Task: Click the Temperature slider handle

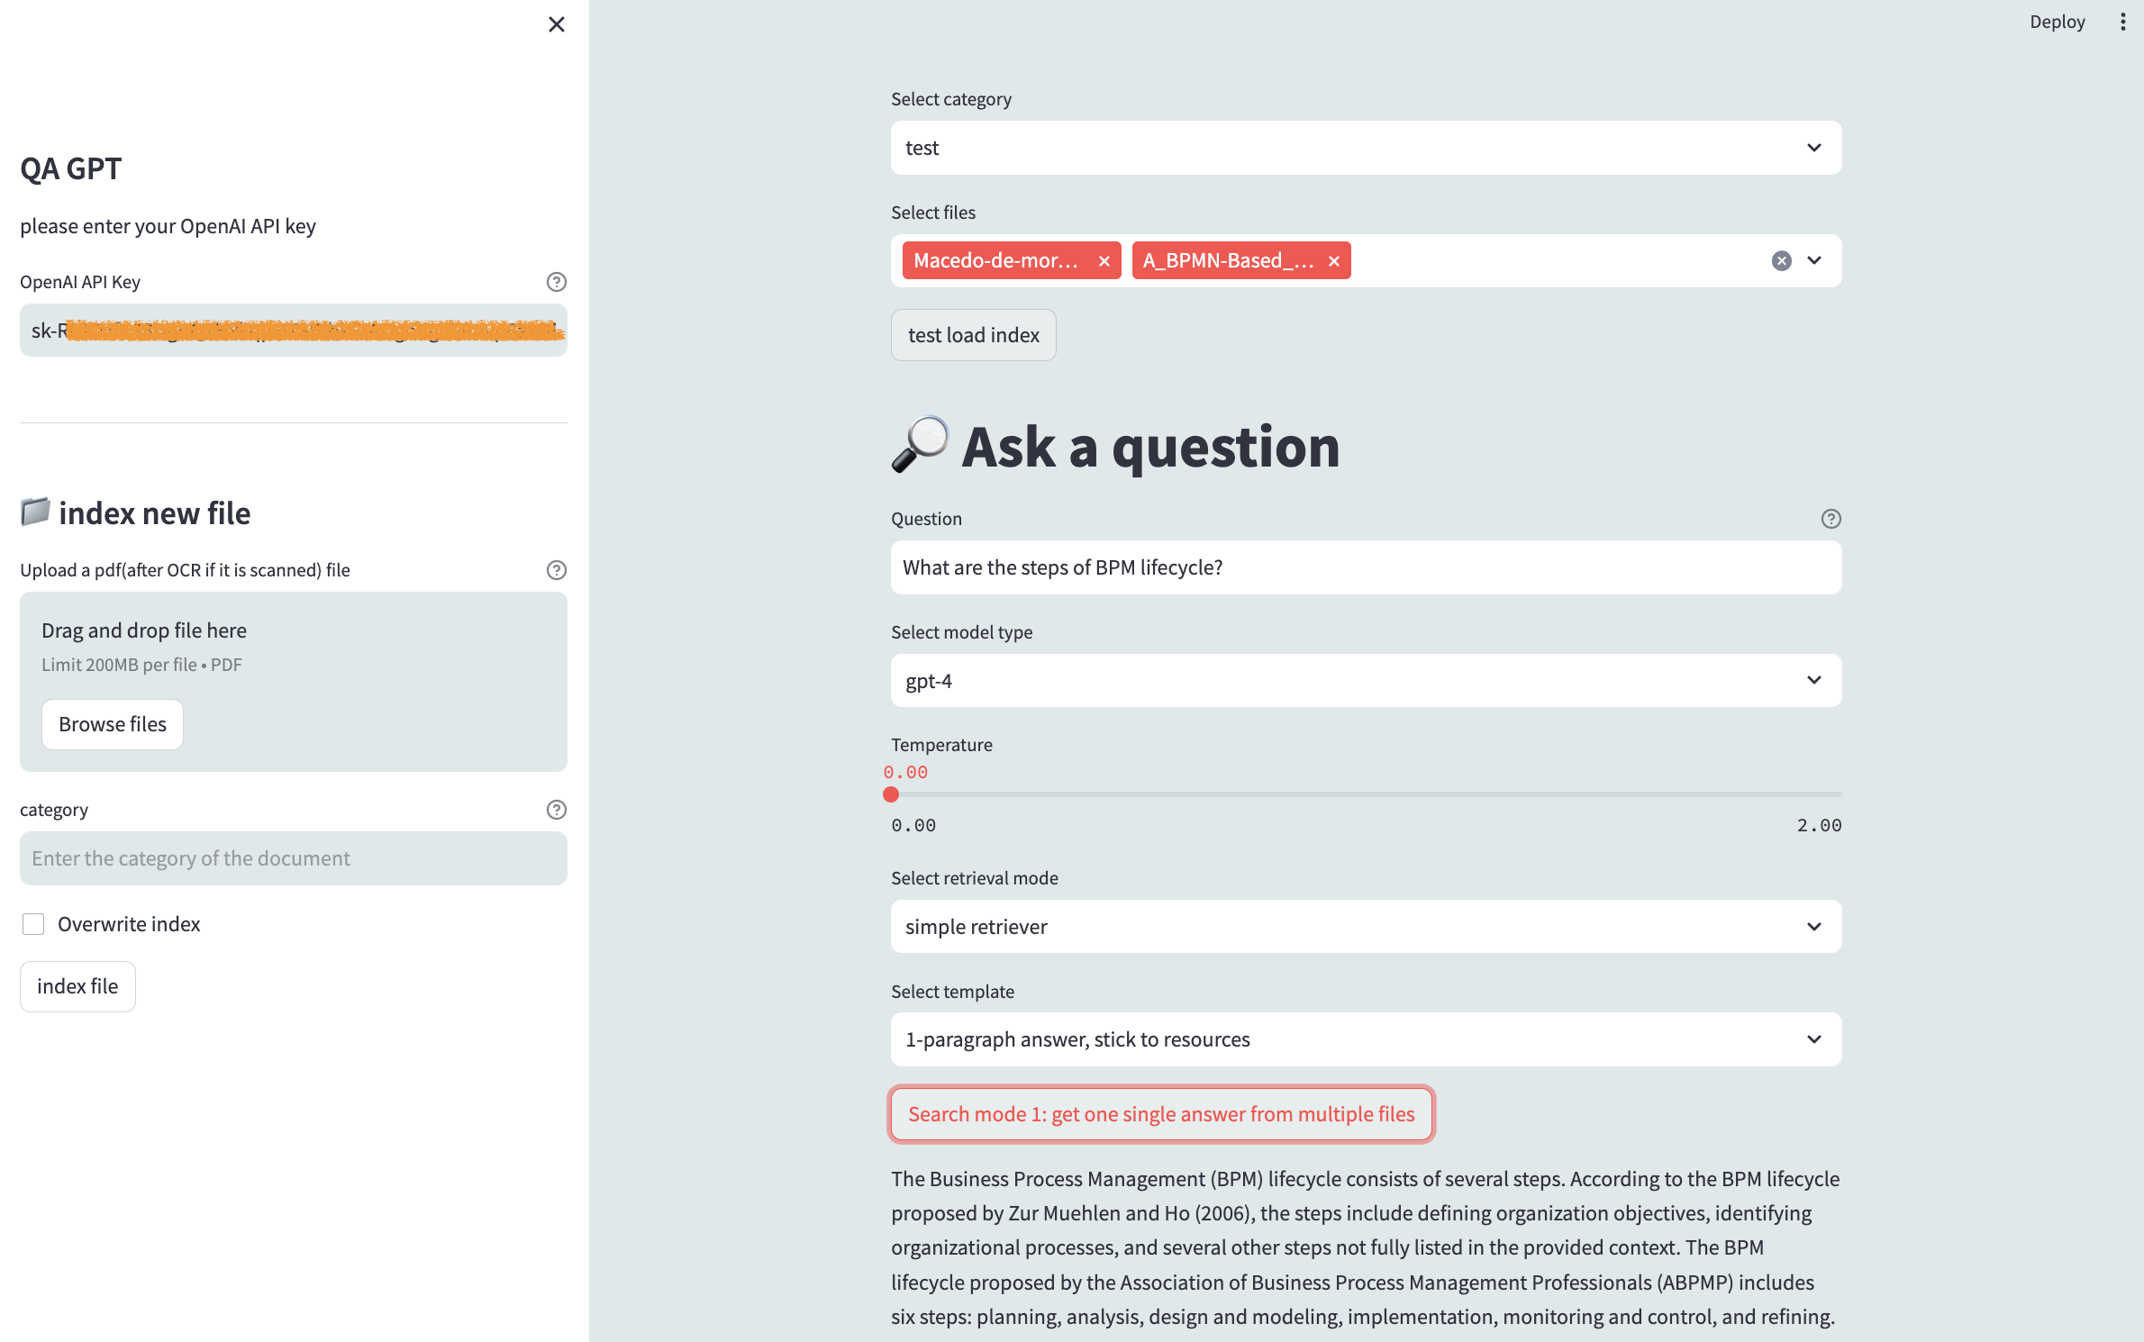Action: point(891,794)
